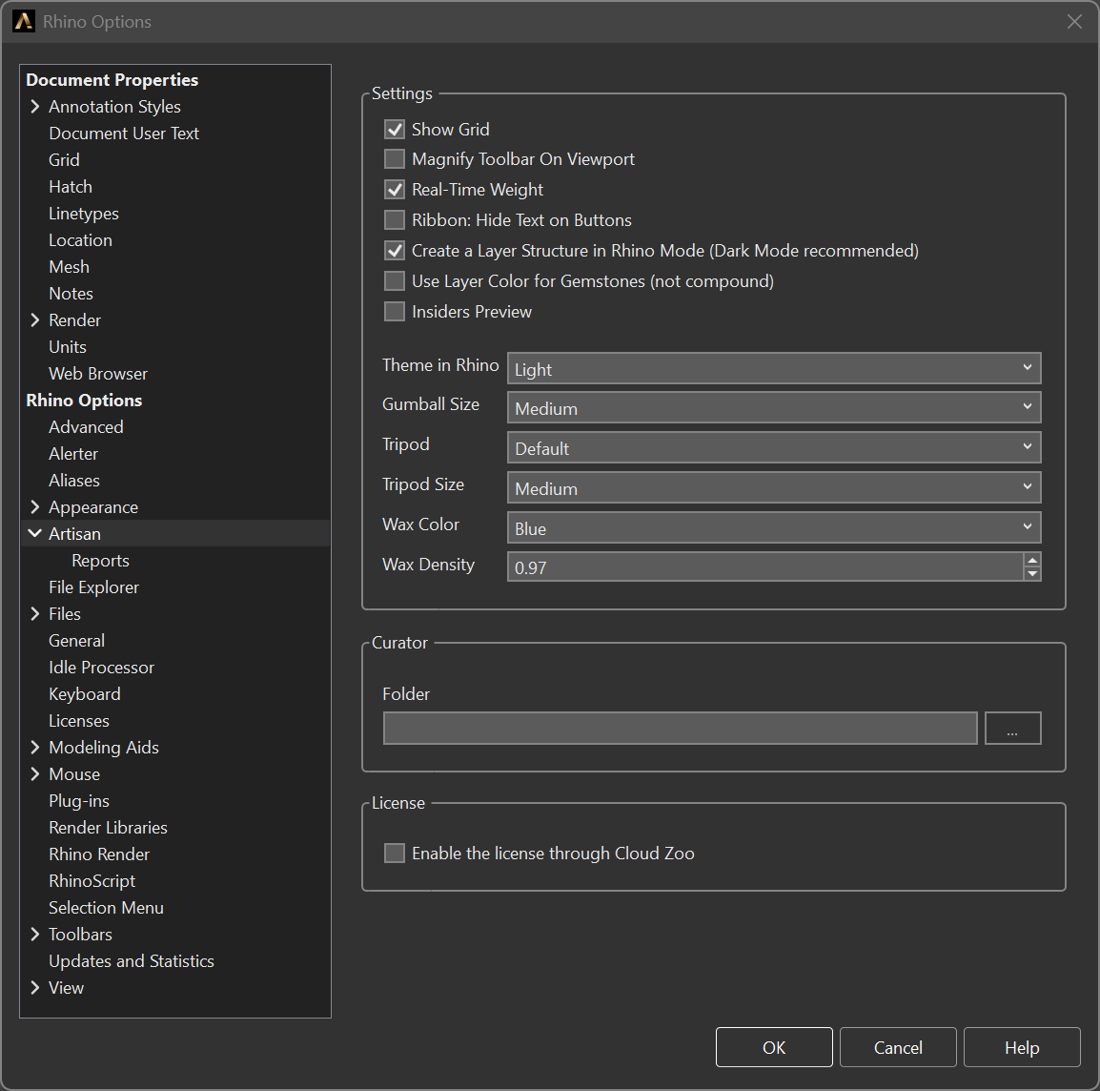
Task: Select the Grid page
Action: 64,160
